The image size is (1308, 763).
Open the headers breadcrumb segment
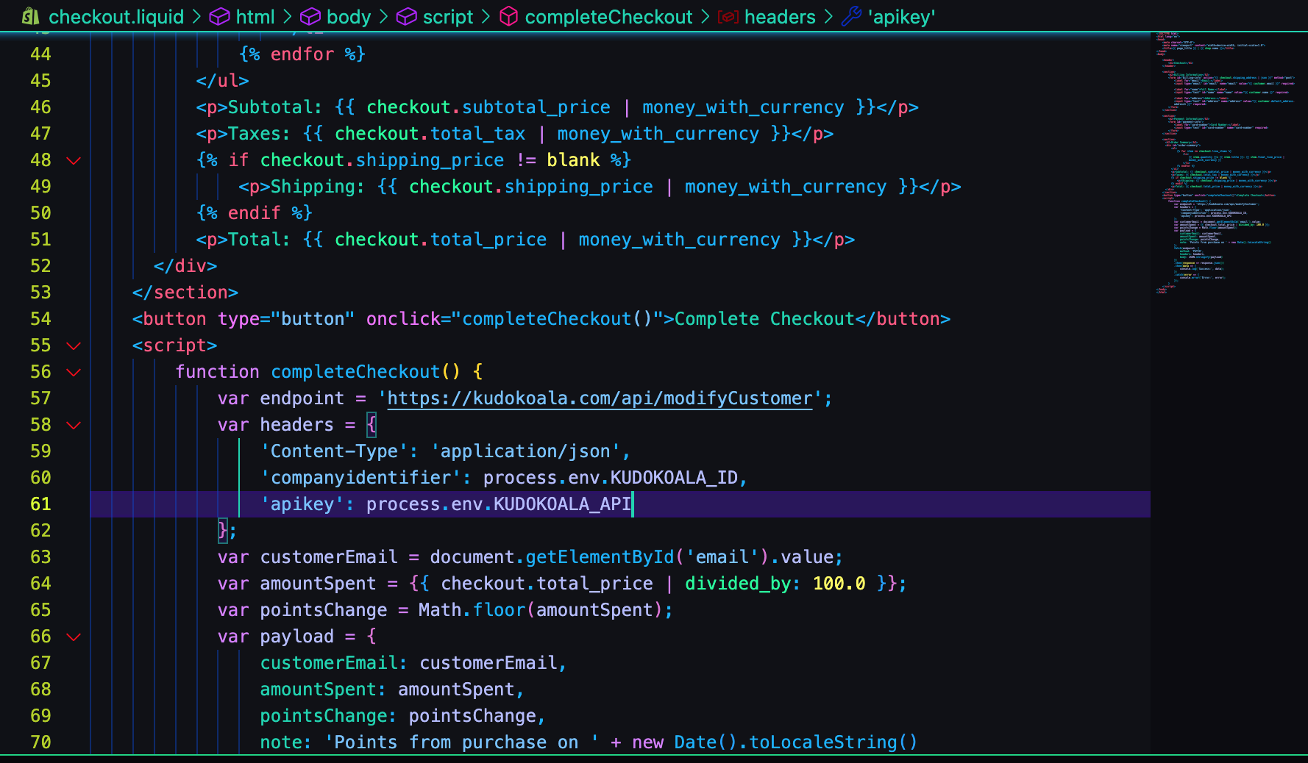[x=780, y=17]
